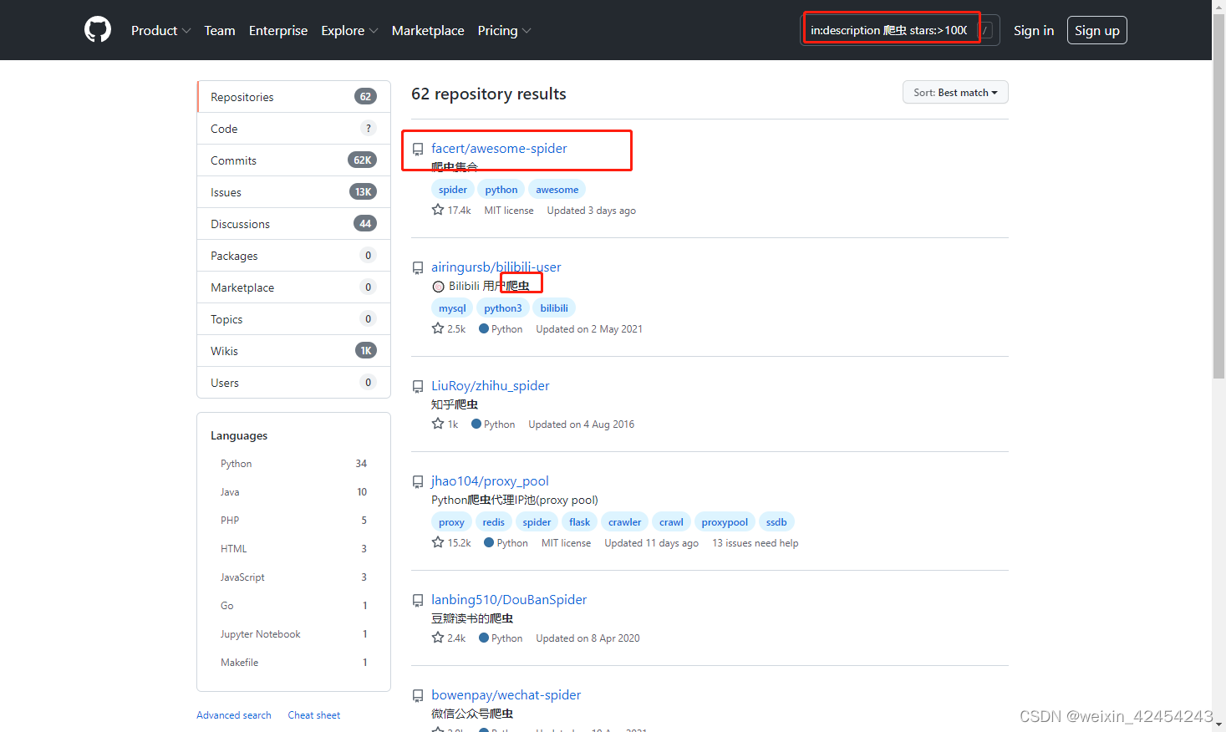The height and width of the screenshot is (732, 1226).
Task: Click repository icon next to facert/awesome-spider
Action: point(418,150)
